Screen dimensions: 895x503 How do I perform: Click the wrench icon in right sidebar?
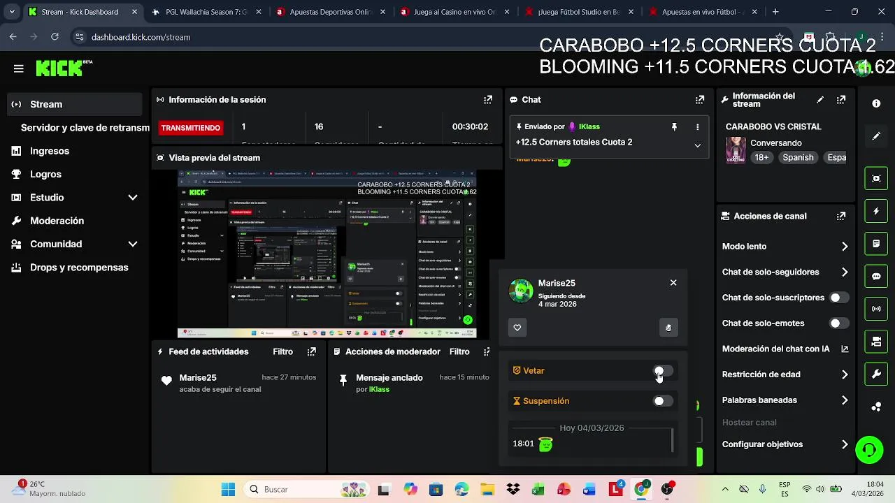pyautogui.click(x=876, y=374)
